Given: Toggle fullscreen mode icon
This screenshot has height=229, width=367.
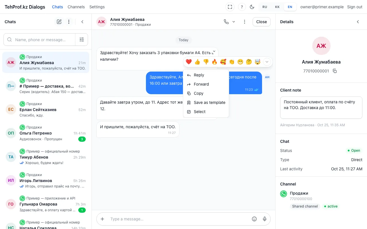Looking at the screenshot, I should [x=230, y=7].
